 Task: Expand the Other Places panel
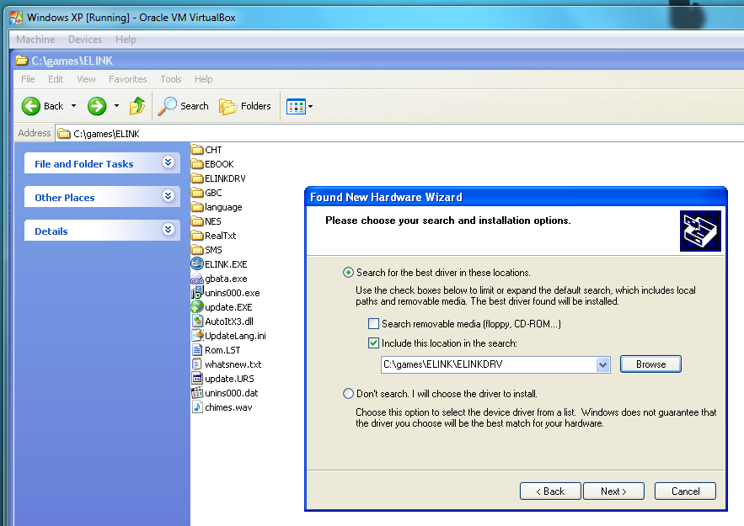click(x=168, y=196)
